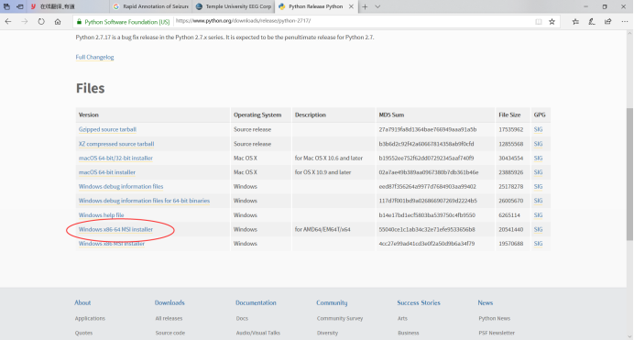Download the Windows help file
Image resolution: width=634 pixels, height=340 pixels.
[x=101, y=215]
